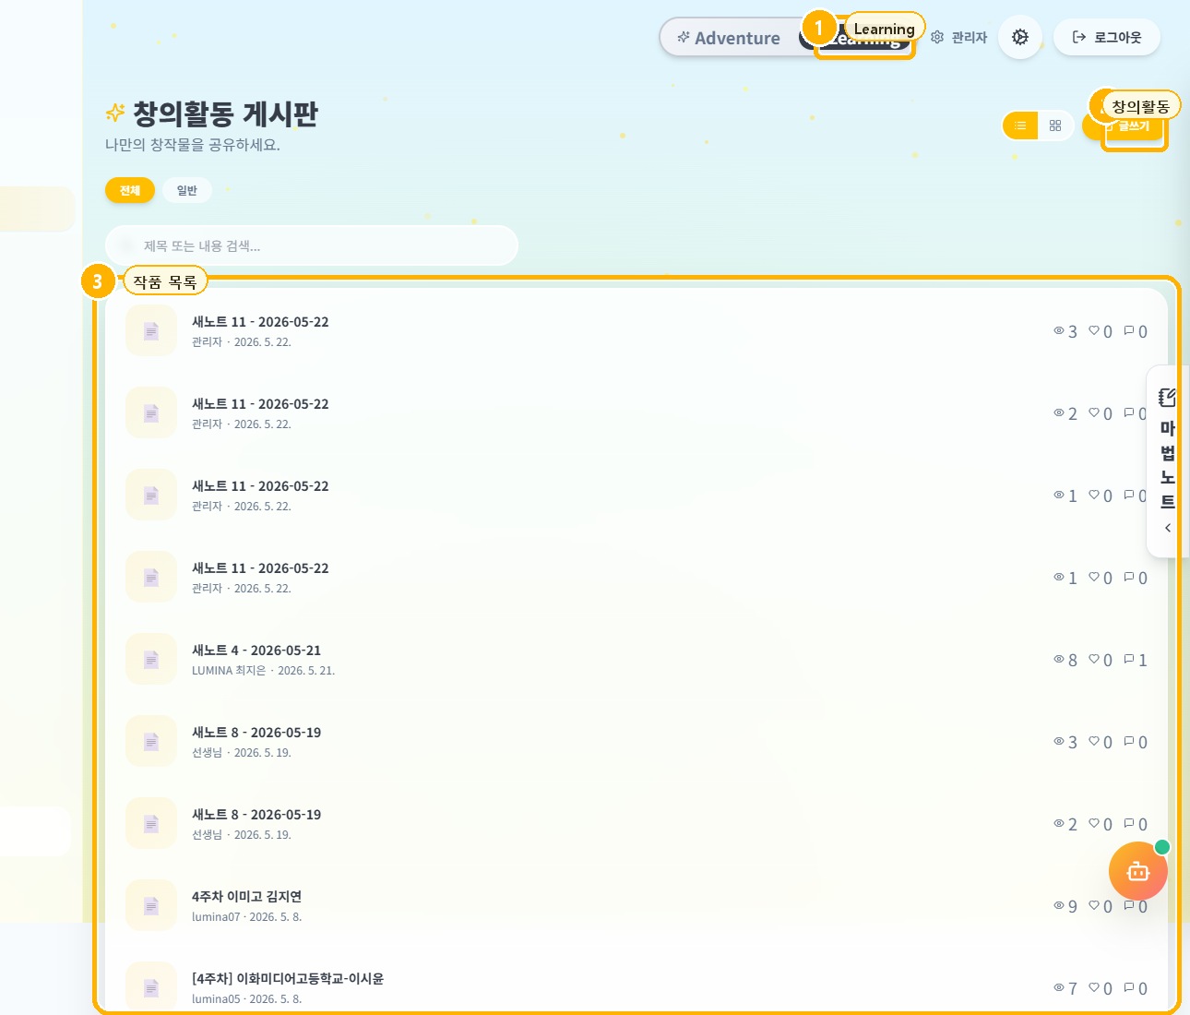Click eye icon on 이화미디어고등학교-이시윤 row
This screenshot has width=1190, height=1015.
[x=1059, y=988]
